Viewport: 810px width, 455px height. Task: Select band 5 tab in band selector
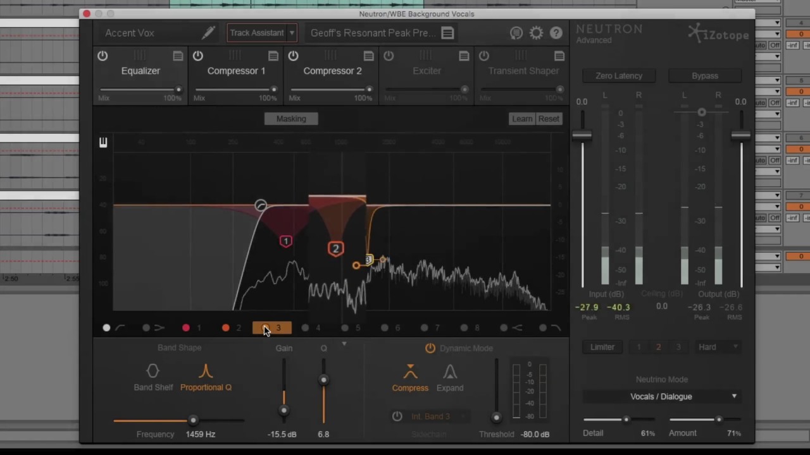pyautogui.click(x=351, y=328)
